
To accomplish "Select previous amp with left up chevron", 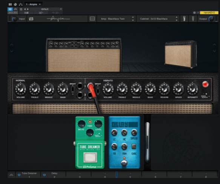I will coord(12,44).
